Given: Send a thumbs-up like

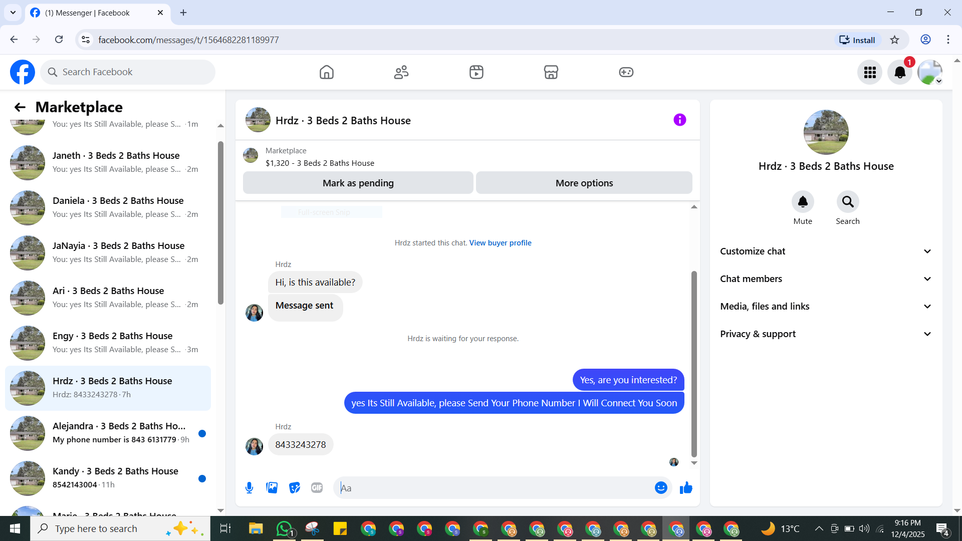Looking at the screenshot, I should pos(686,487).
